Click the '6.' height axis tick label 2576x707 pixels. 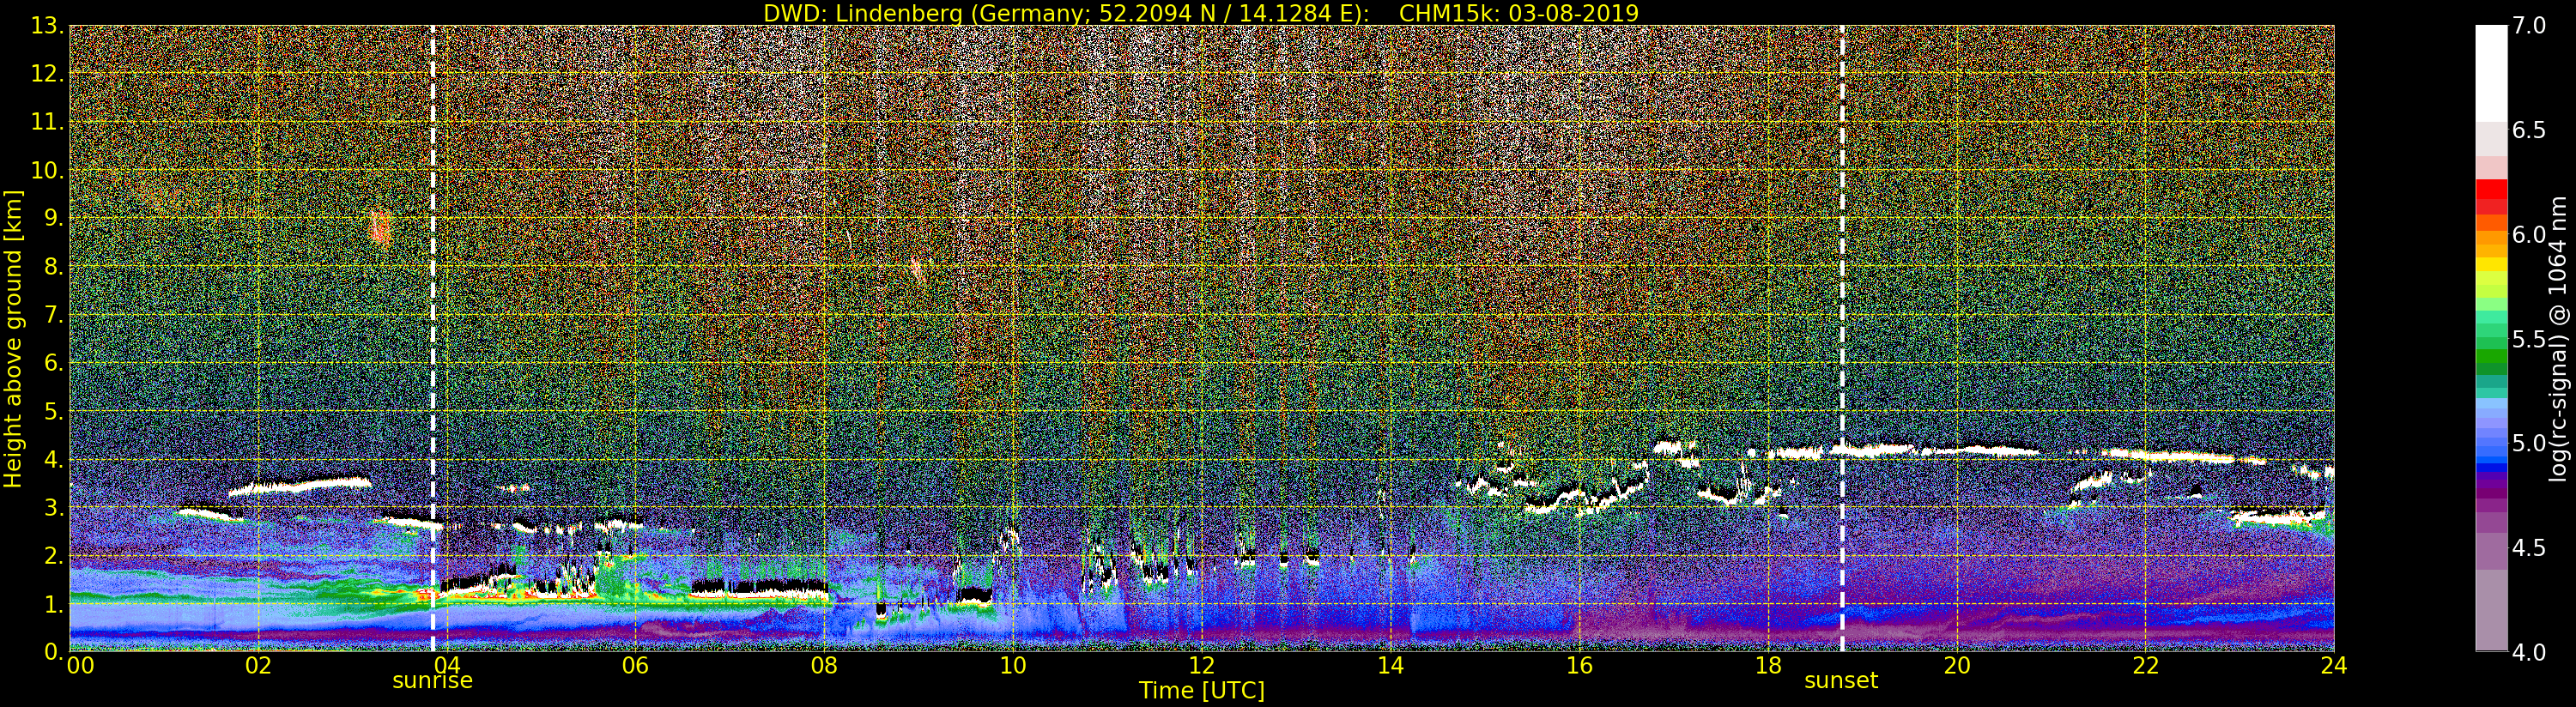coord(54,363)
